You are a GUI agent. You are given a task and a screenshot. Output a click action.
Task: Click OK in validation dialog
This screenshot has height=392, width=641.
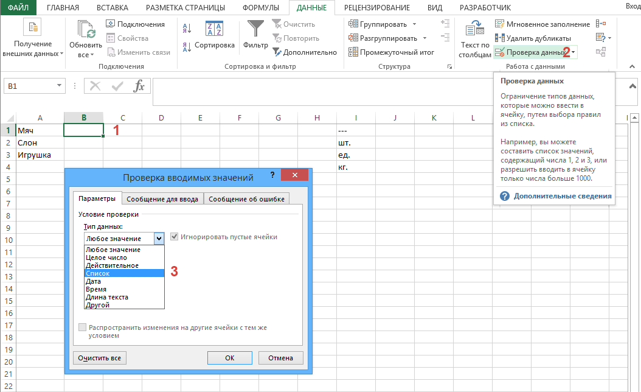[x=230, y=358]
